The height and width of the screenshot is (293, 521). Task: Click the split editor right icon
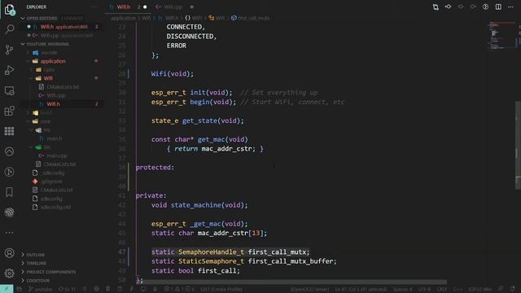(x=498, y=7)
